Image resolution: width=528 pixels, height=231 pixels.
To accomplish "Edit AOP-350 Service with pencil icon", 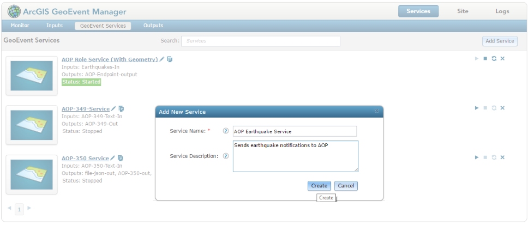I will (113, 158).
